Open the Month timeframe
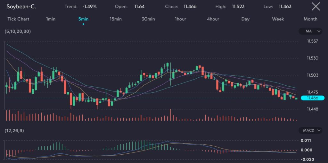This screenshot has width=328, height=163. pos(310,19)
